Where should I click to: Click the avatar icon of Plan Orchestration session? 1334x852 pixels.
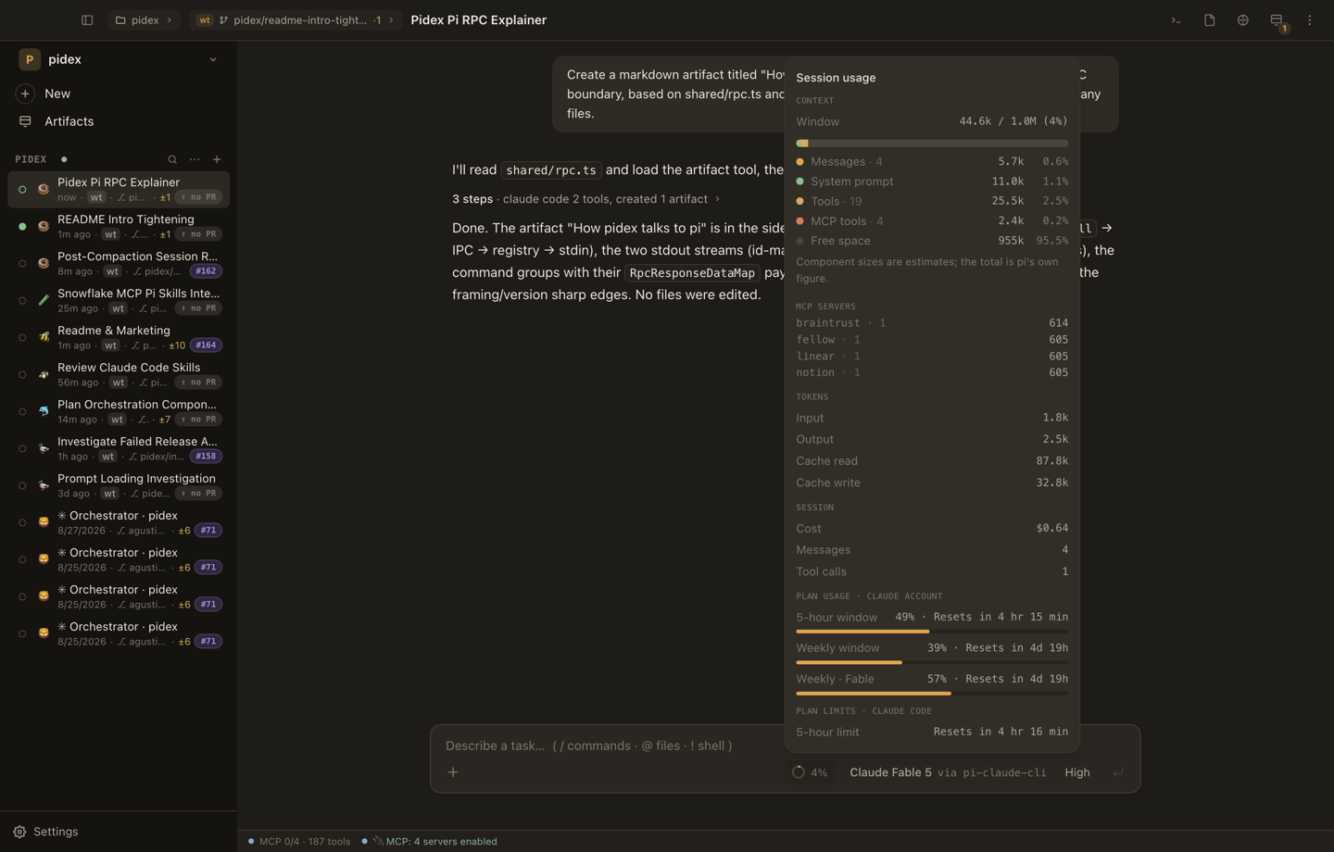(44, 411)
